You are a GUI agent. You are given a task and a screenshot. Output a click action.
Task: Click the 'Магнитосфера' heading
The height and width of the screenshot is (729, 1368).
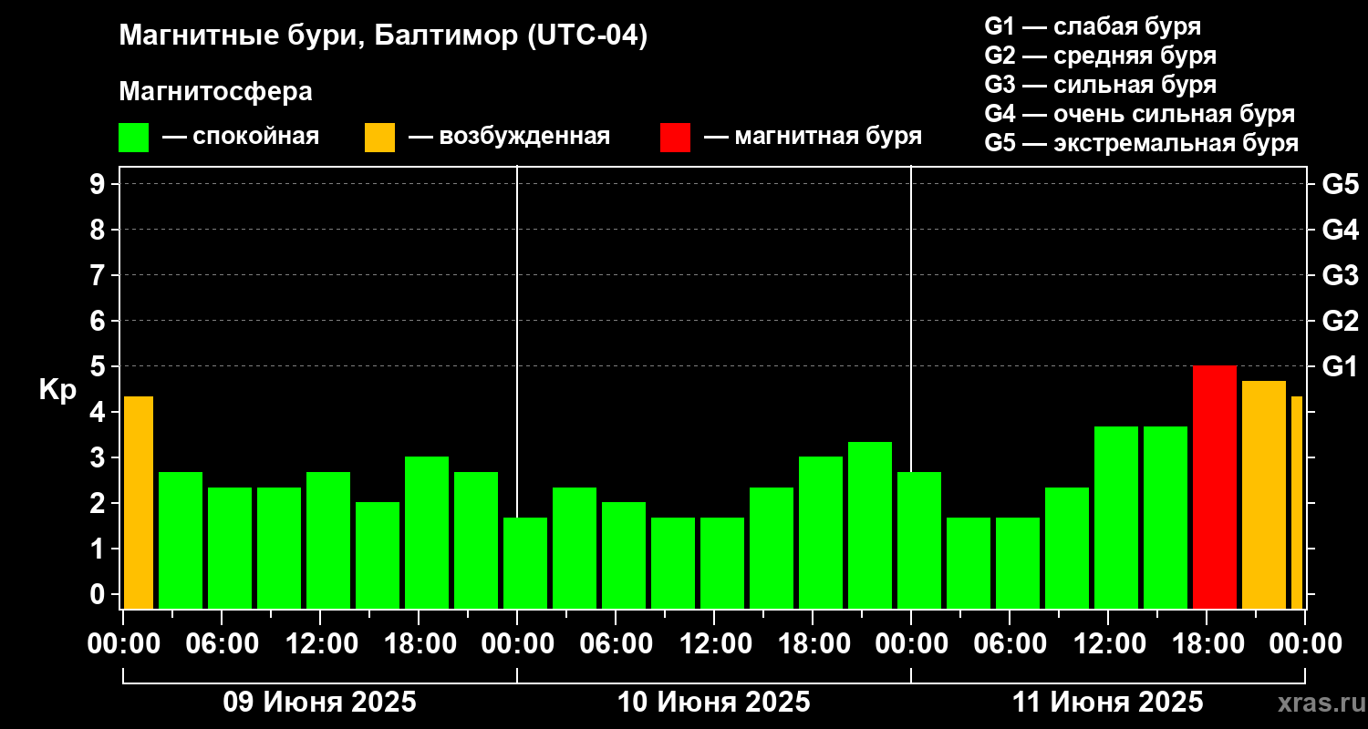click(x=215, y=92)
